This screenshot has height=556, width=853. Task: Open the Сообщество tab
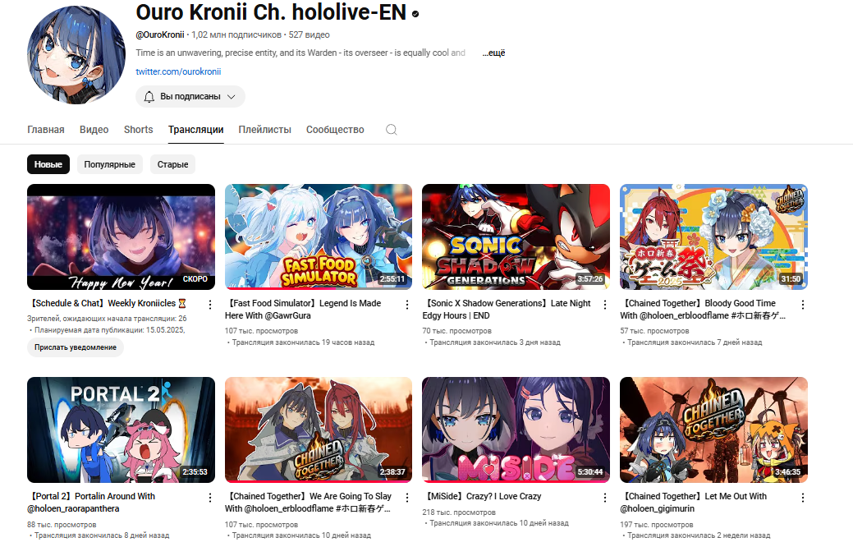335,130
